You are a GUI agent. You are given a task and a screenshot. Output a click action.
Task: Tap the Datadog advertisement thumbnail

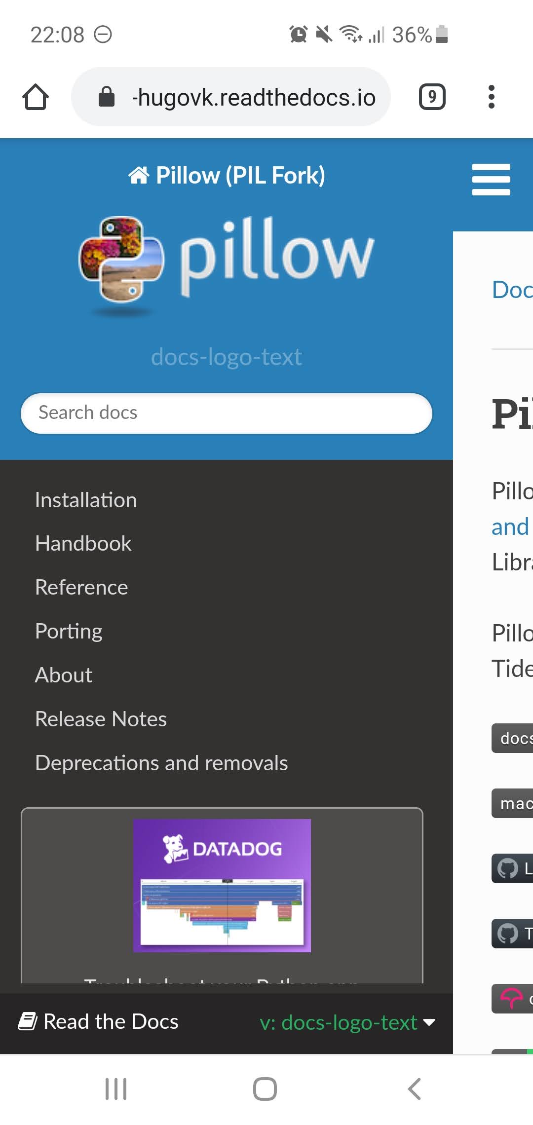[x=222, y=886]
